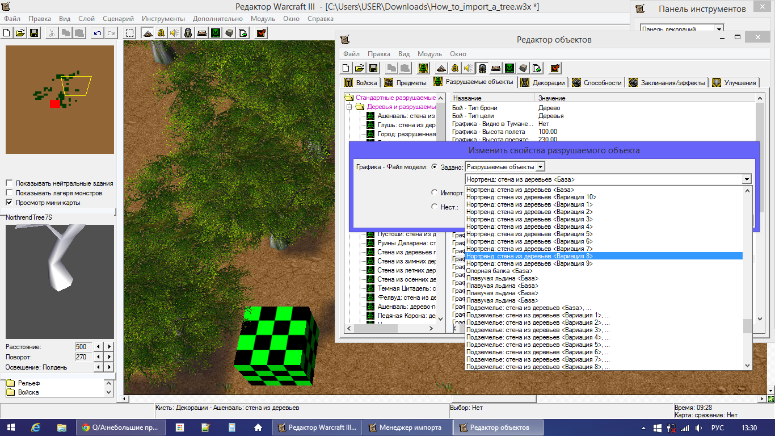This screenshot has height=436, width=775.
Task: Open the Разрушаемые объекты category combo box
Action: coord(505,167)
